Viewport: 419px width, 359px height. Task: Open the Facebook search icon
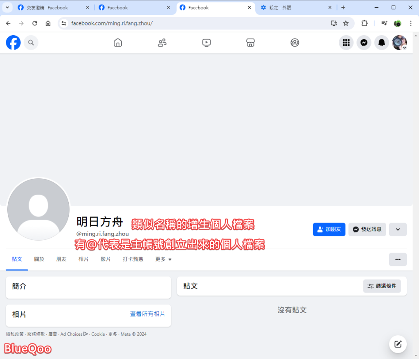pos(31,43)
